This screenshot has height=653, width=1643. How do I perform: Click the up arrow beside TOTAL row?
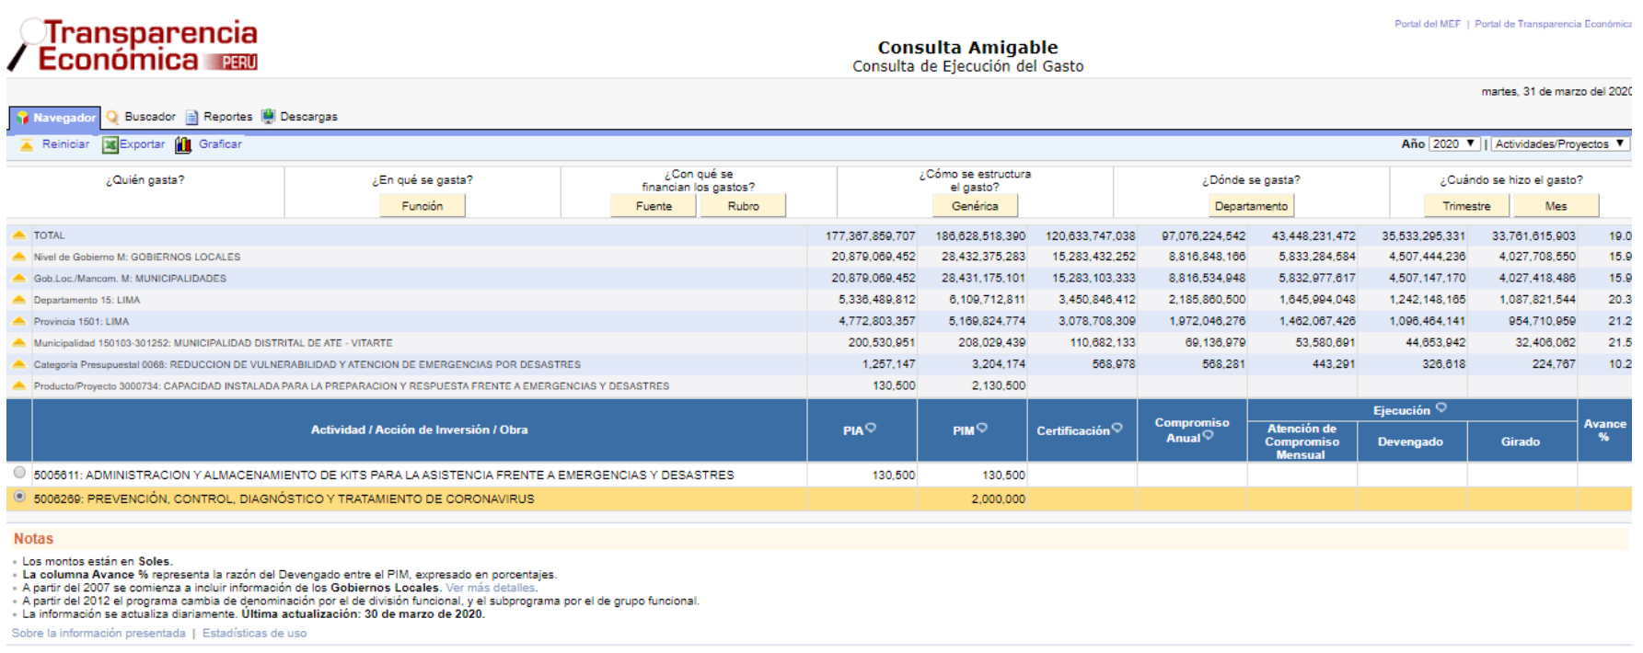coord(18,235)
